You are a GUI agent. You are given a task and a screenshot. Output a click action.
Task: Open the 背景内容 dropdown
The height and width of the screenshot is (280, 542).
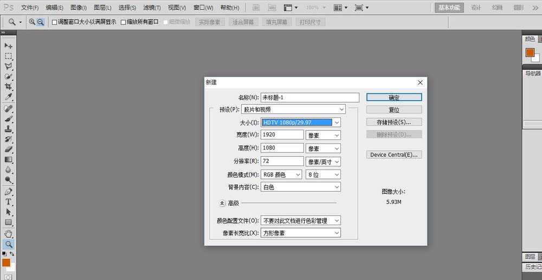(301, 187)
